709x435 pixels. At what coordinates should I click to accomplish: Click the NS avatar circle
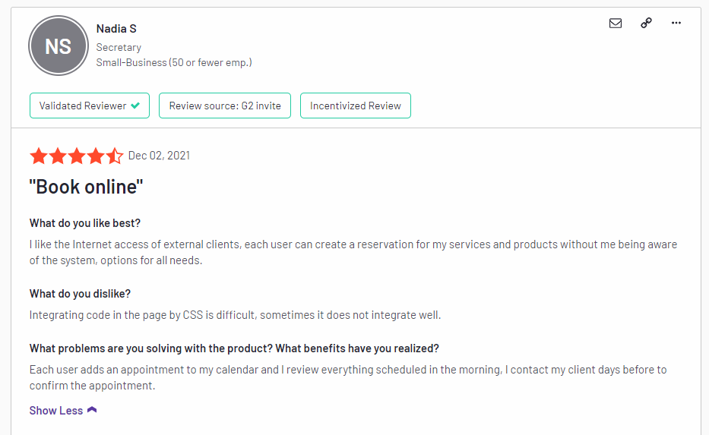[59, 46]
